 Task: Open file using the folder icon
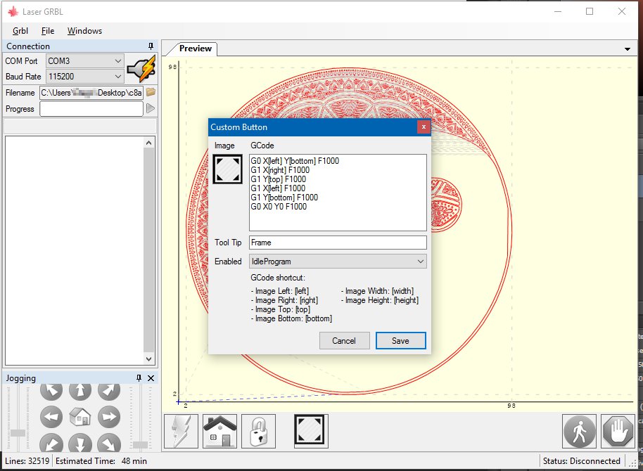[151, 92]
